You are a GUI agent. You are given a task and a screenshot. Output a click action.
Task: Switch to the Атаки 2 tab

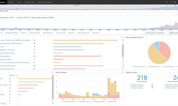[x=95, y=33]
